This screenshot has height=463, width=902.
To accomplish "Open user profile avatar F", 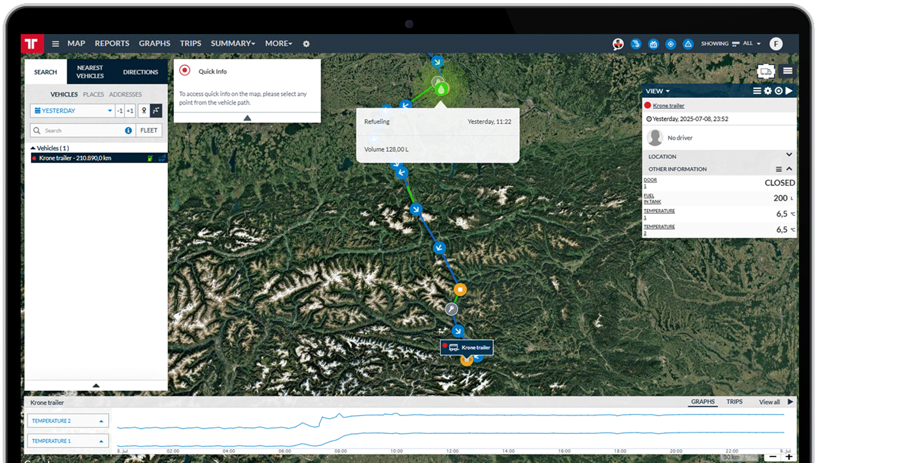I will (776, 44).
